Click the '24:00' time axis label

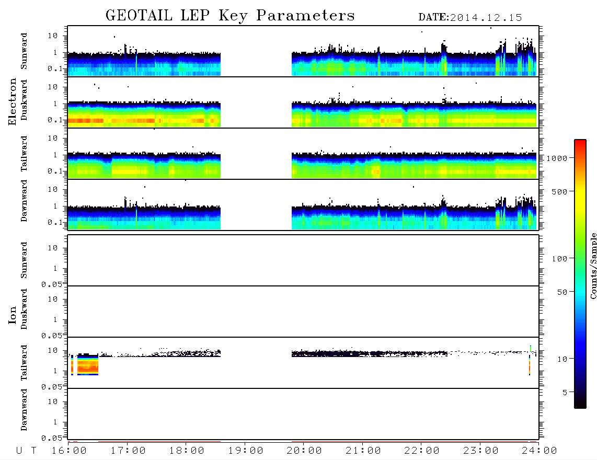click(x=539, y=451)
